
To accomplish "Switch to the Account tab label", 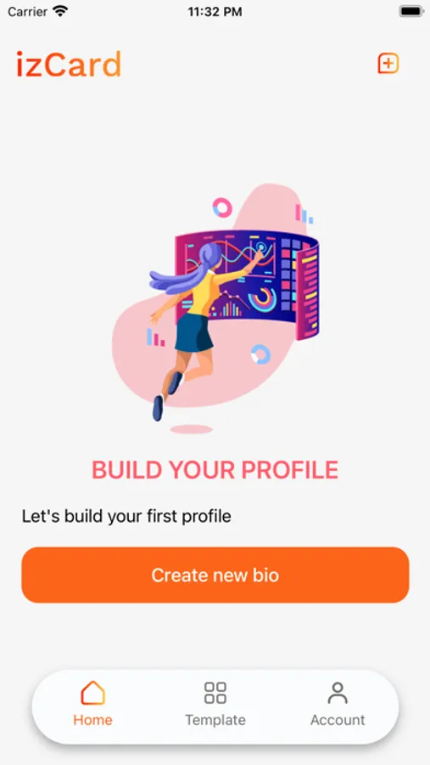I will [x=338, y=720].
